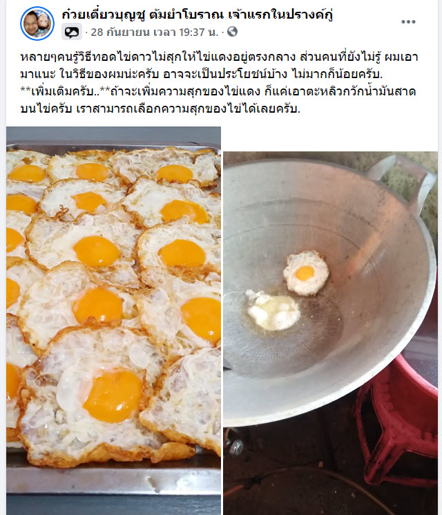Click the largest egg yolk in the tray photo
This screenshot has height=515, width=442.
point(113,395)
